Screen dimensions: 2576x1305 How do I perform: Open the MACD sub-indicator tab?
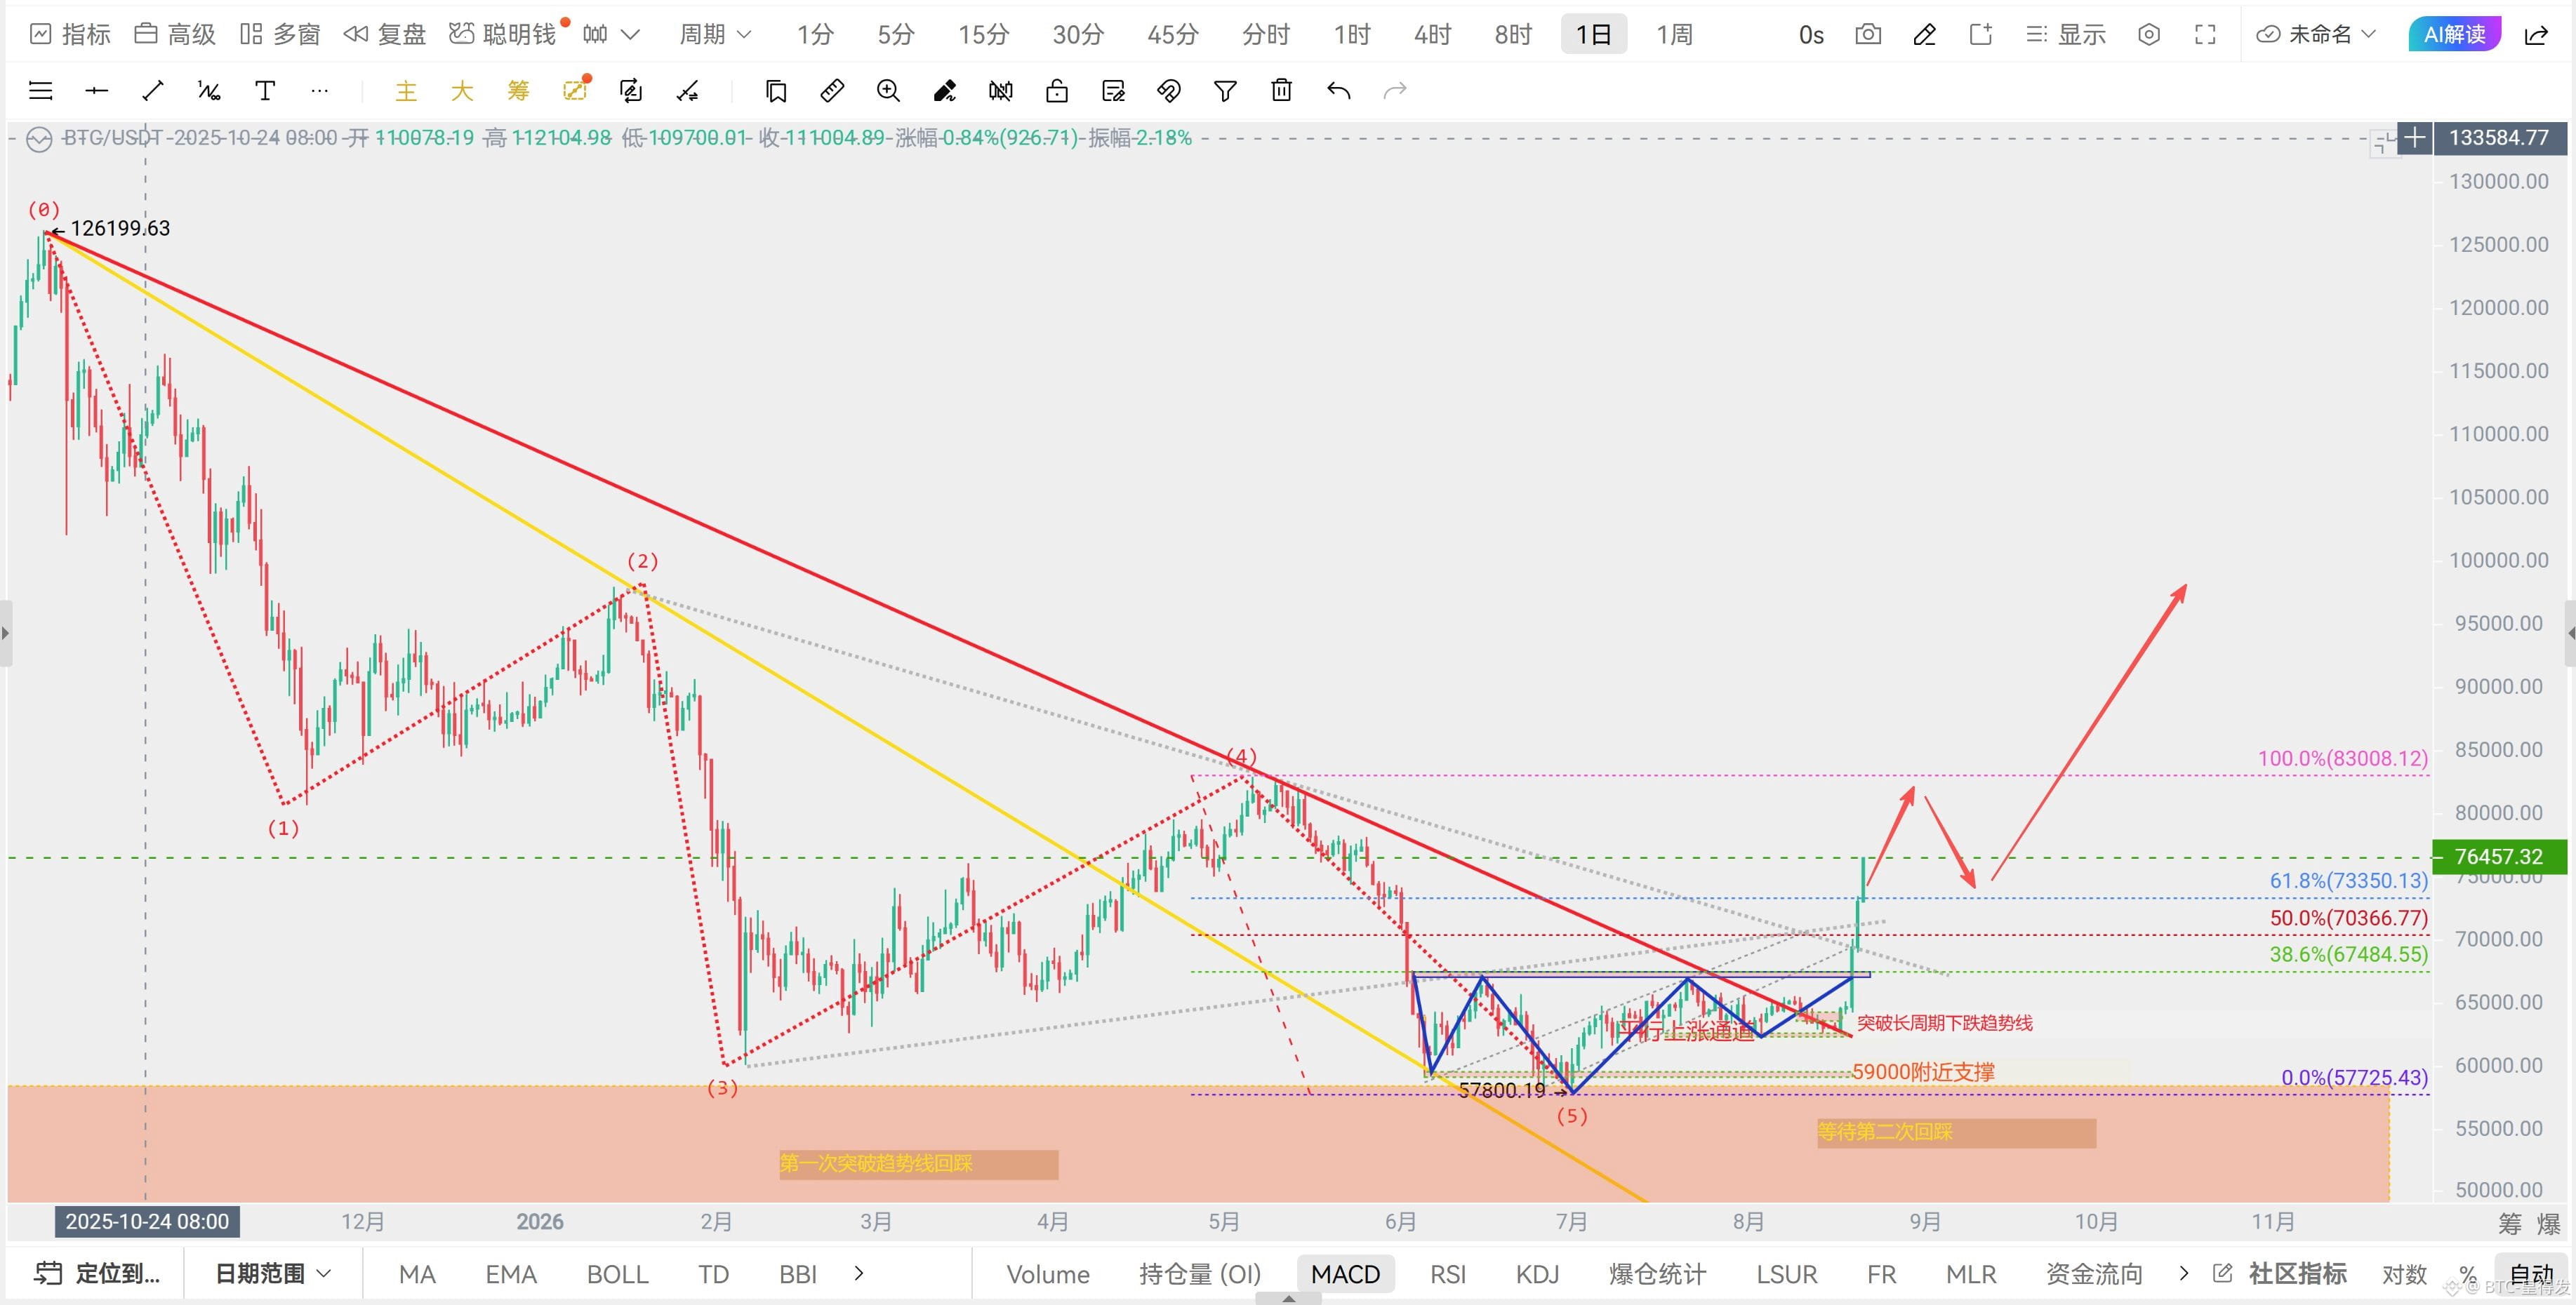pos(1345,1274)
